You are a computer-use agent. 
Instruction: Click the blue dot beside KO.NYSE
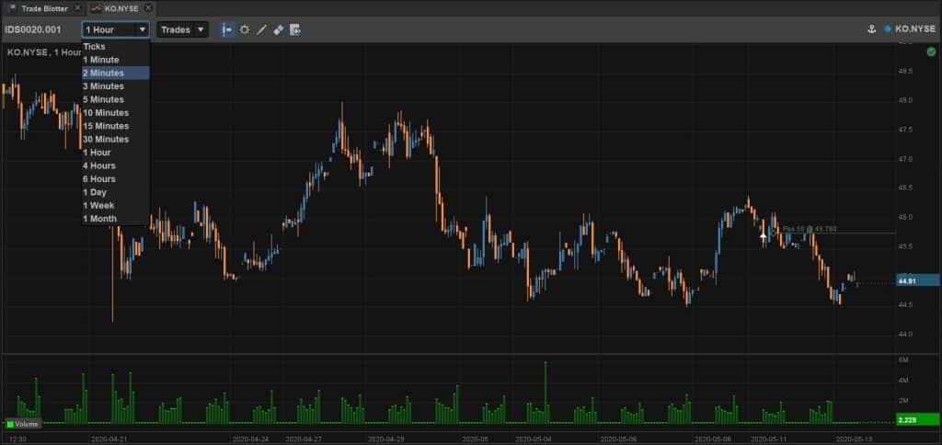888,29
